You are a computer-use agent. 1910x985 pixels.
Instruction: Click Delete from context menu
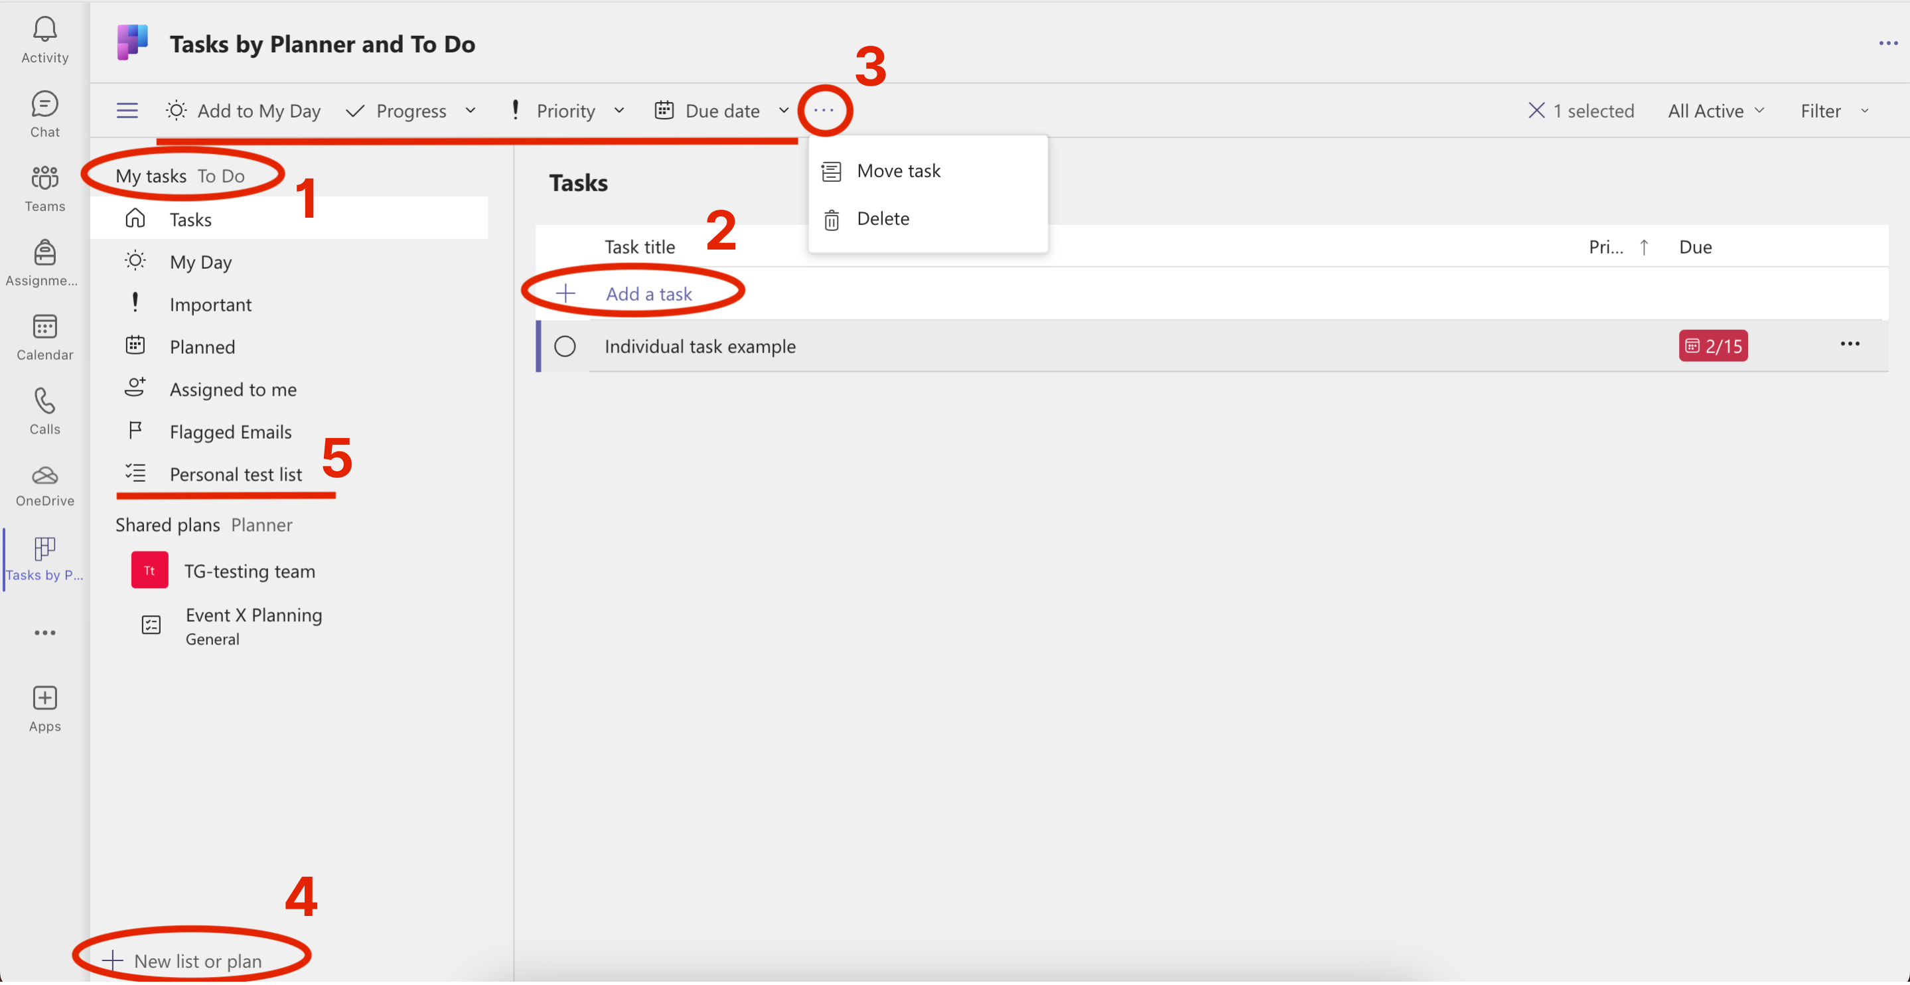click(x=883, y=217)
